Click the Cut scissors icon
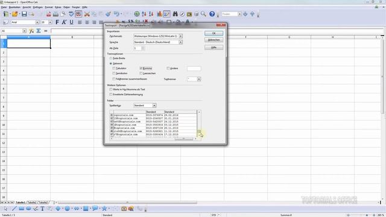386x217 pixels. (87, 14)
